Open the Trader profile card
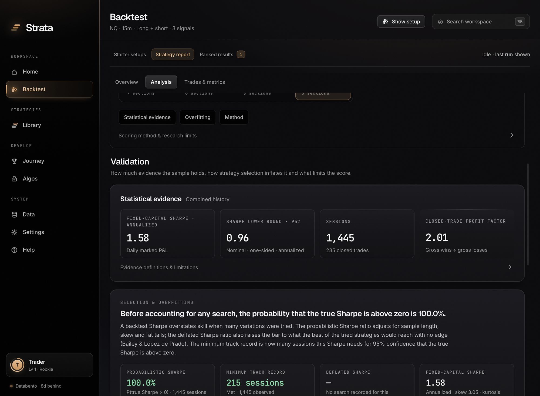The width and height of the screenshot is (540, 396). point(49,365)
